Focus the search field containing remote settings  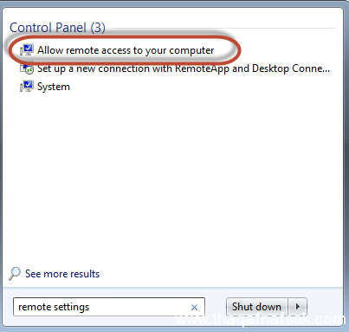(x=109, y=307)
